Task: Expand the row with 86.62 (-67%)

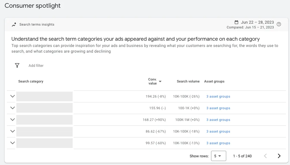Action: pyautogui.click(x=13, y=131)
